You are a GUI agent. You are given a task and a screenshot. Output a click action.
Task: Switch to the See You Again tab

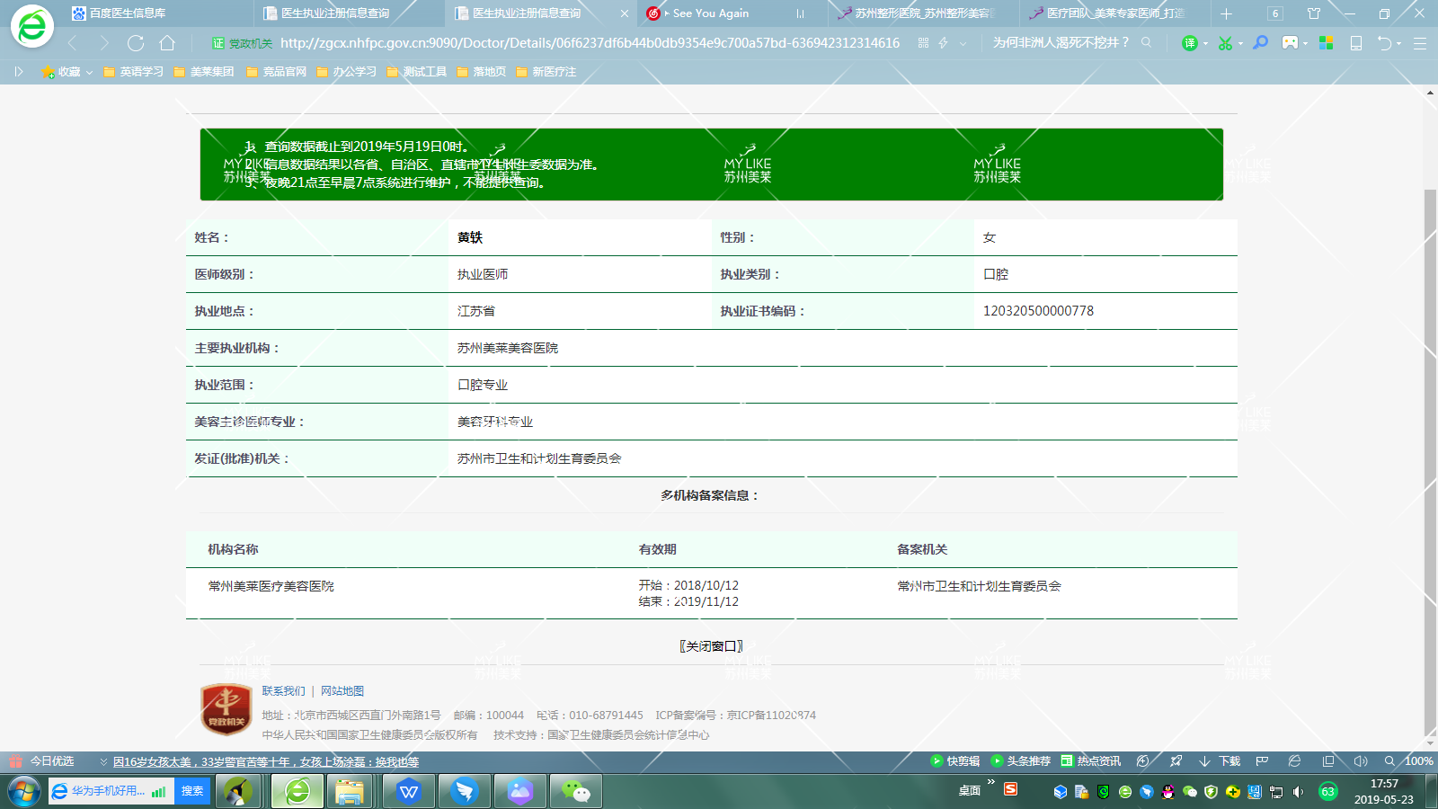710,13
